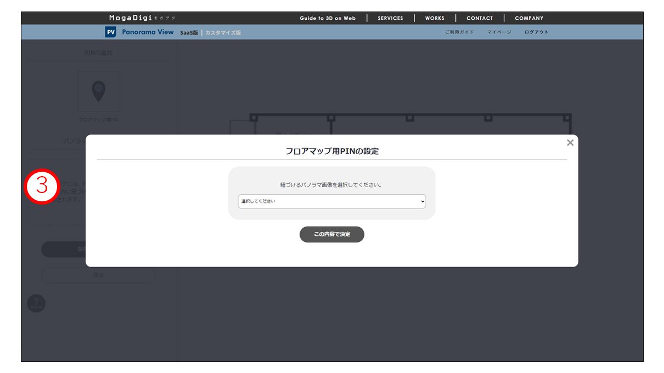The image size is (664, 373).
Task: Go to the WORKS page
Action: point(435,18)
